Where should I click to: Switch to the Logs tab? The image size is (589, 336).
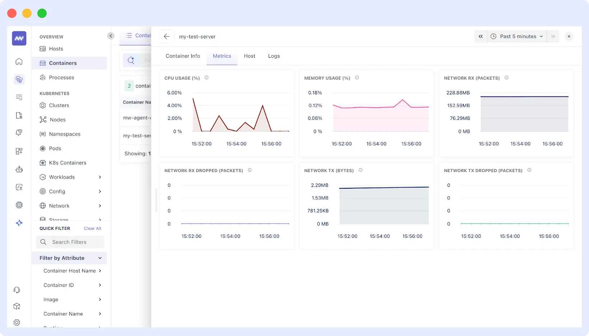[x=274, y=56]
